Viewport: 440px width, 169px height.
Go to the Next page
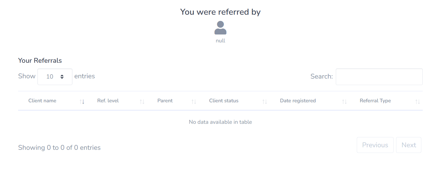[x=409, y=145]
